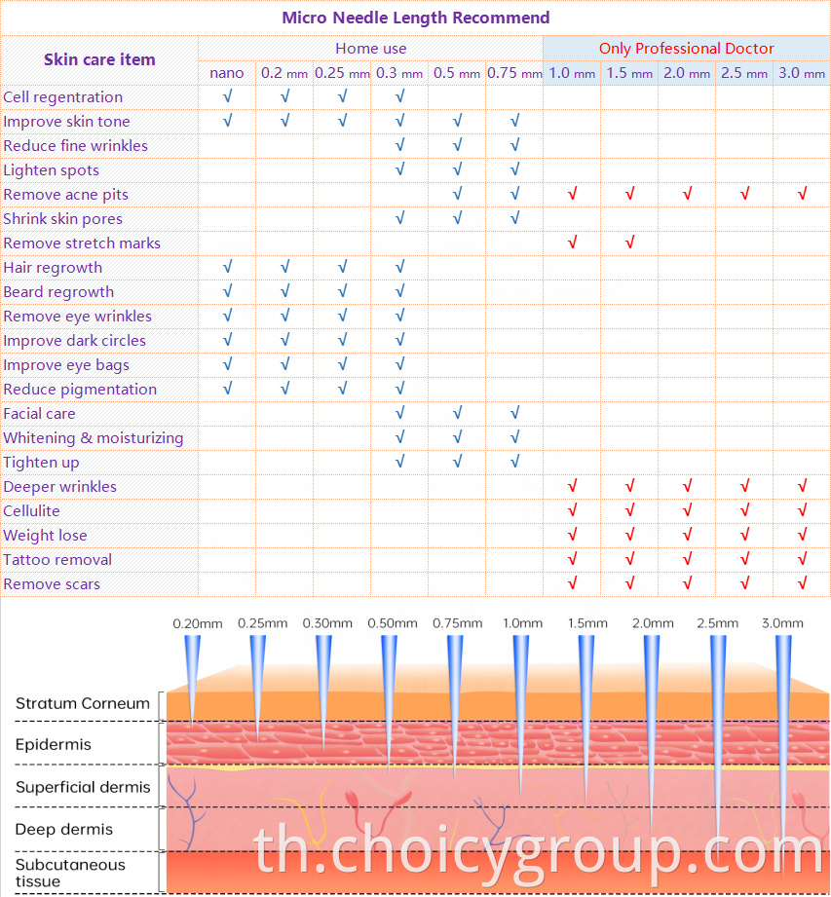The image size is (831, 897).
Task: Click the '0.75mm' needle label in diagram
Action: click(457, 623)
